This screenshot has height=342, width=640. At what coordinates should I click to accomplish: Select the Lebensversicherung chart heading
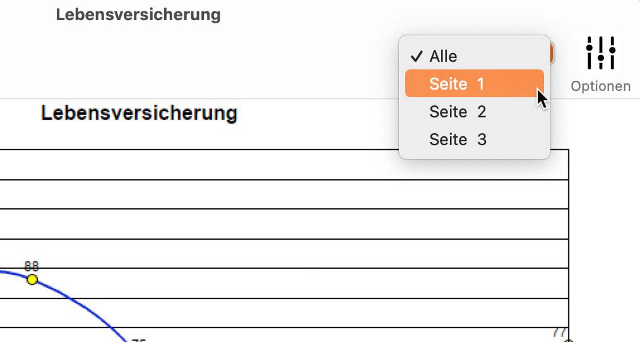click(139, 113)
